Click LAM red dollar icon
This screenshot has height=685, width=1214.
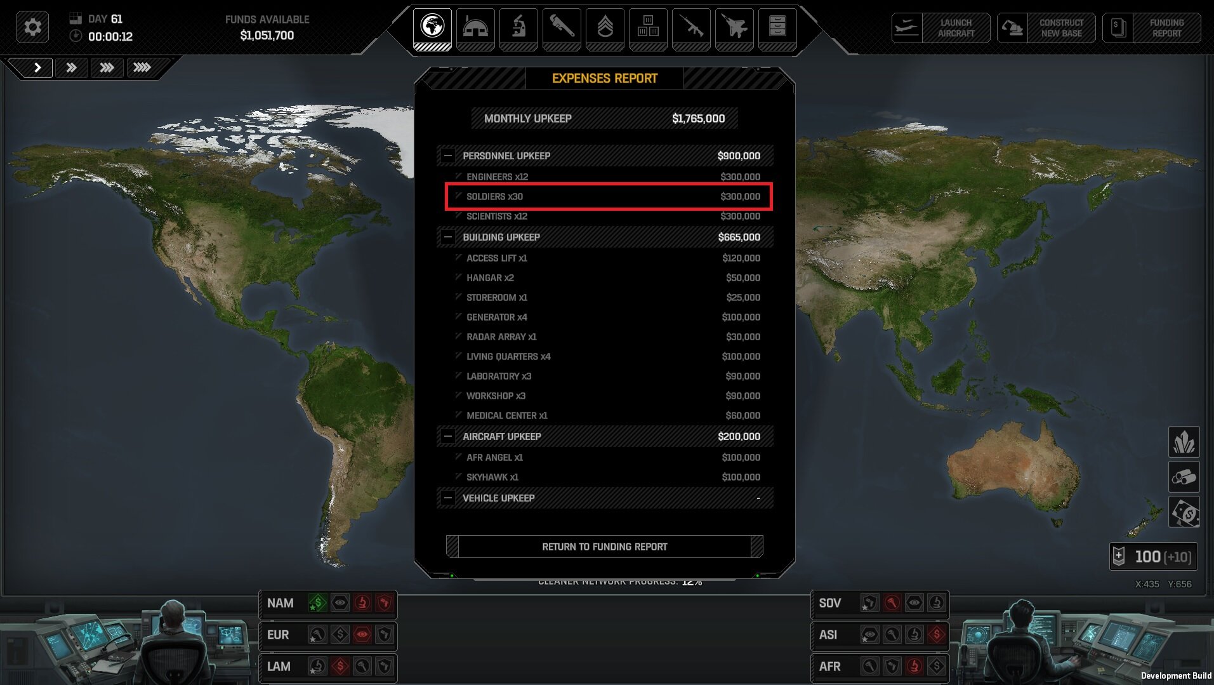[340, 666]
